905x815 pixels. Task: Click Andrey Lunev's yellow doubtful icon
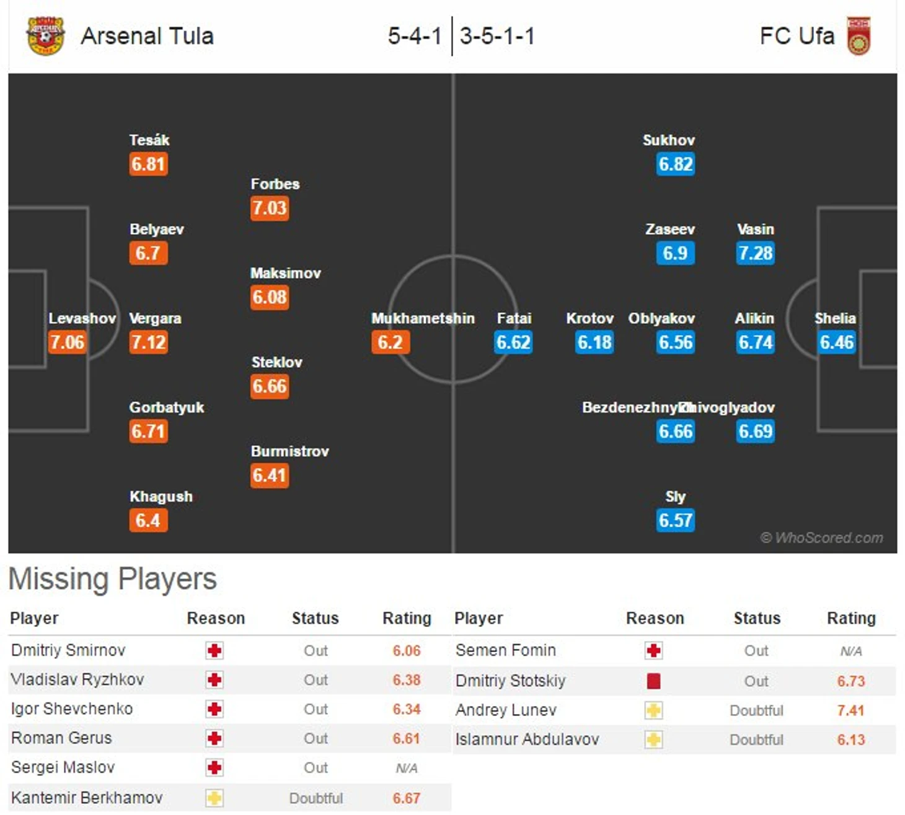click(x=653, y=710)
